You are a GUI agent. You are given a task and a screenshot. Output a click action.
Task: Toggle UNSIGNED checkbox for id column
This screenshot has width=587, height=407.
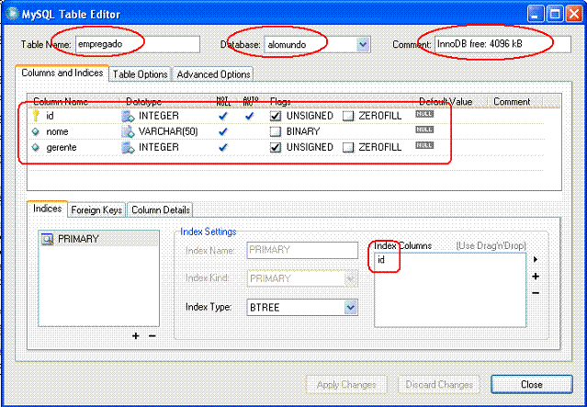click(x=276, y=116)
